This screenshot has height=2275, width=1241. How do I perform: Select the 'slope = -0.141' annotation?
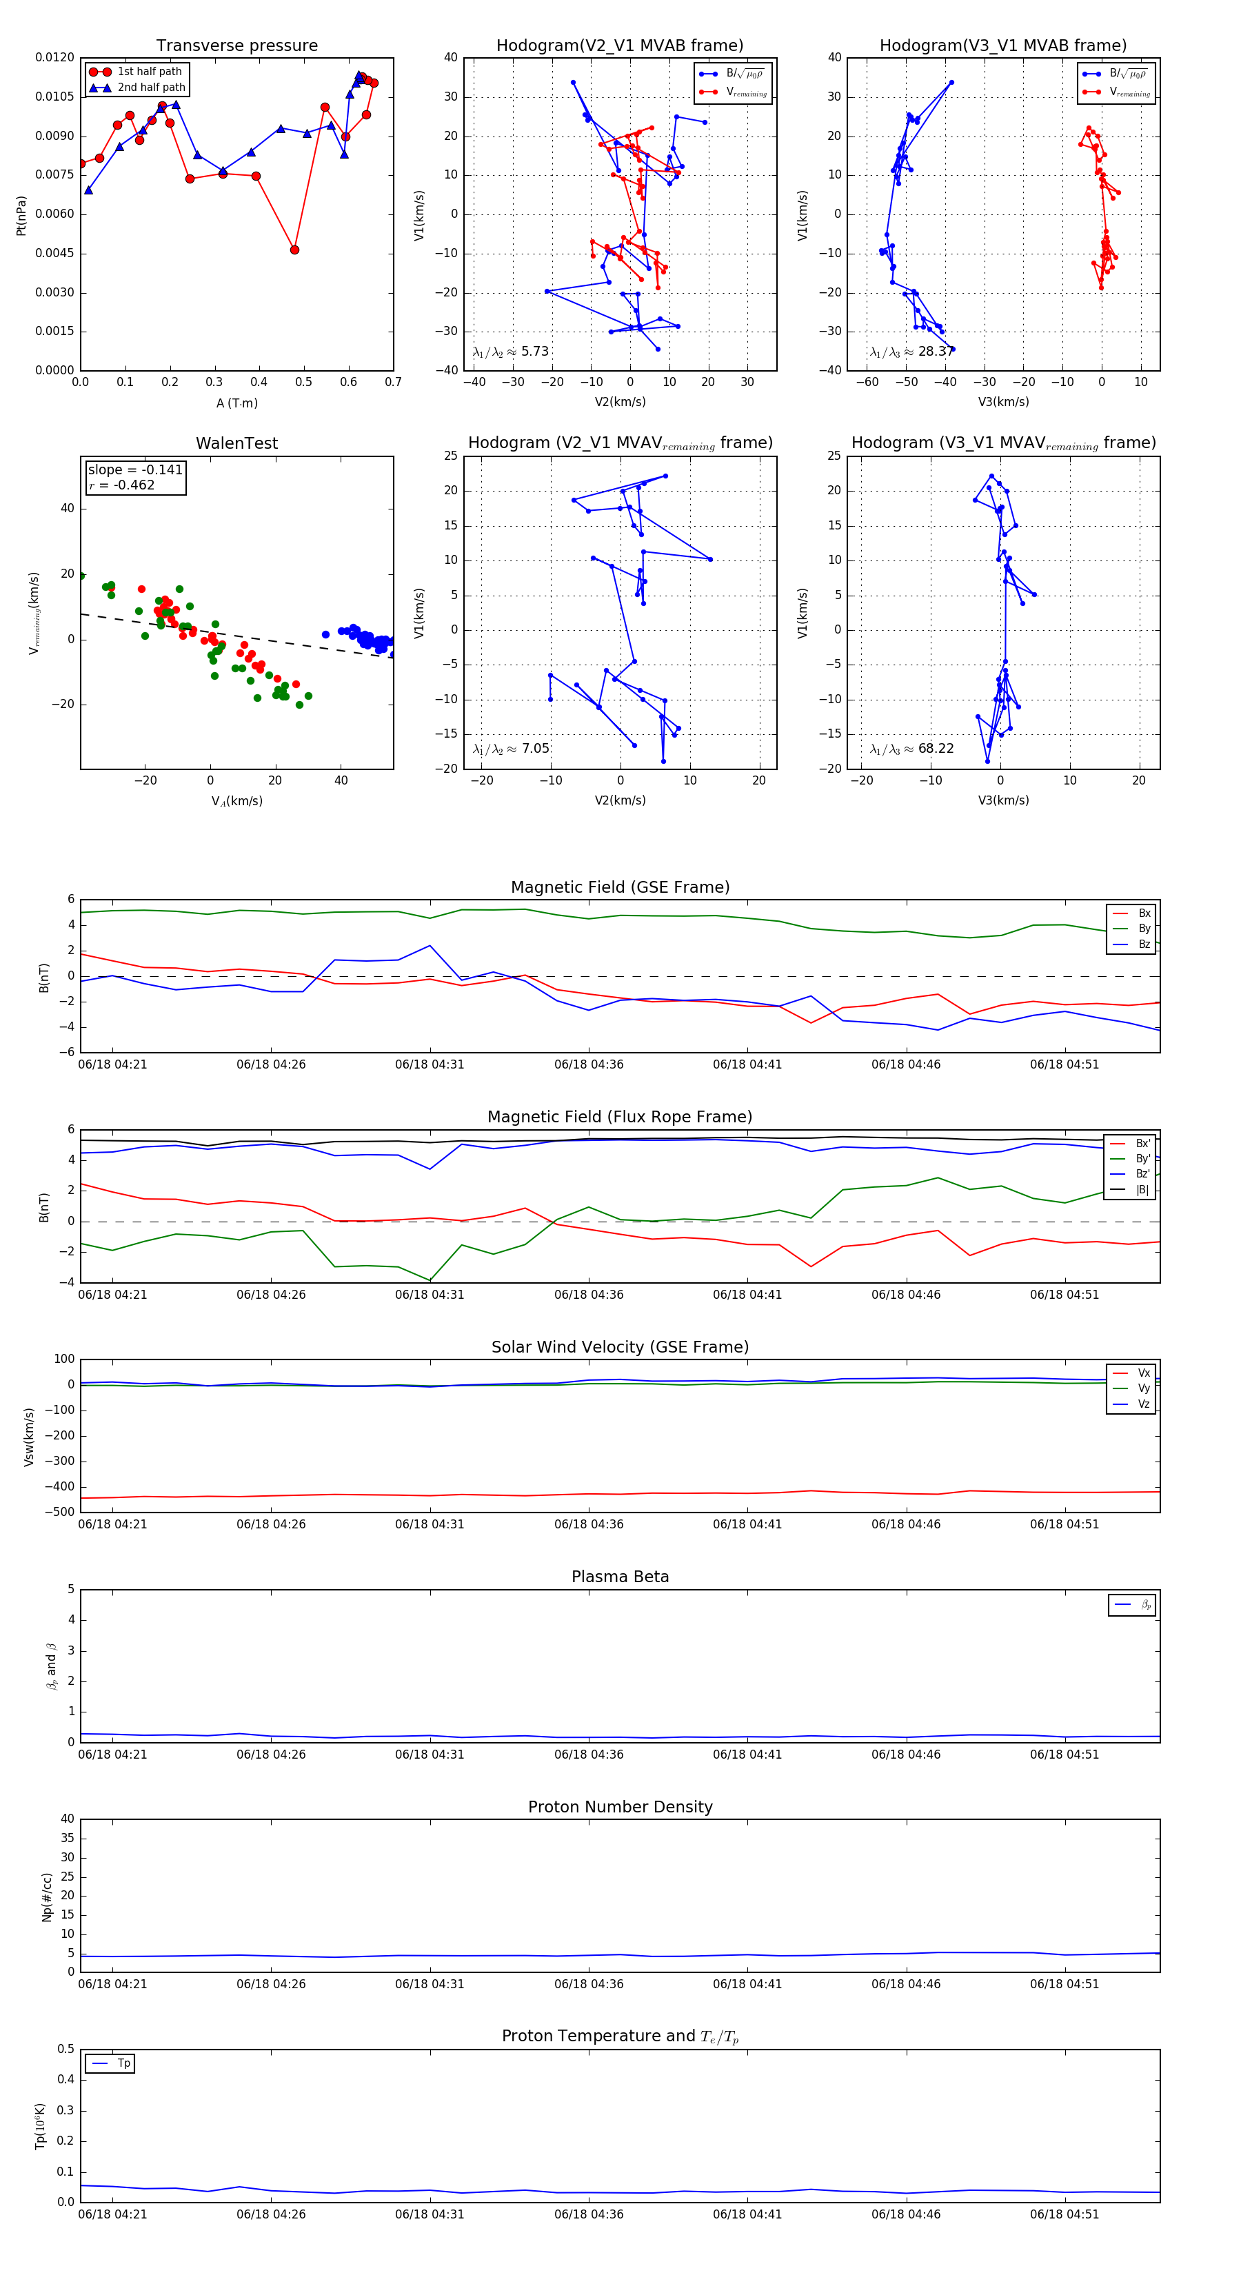pos(135,470)
